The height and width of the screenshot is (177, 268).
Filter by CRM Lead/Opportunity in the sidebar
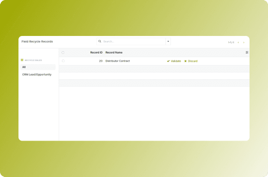[x=37, y=75]
